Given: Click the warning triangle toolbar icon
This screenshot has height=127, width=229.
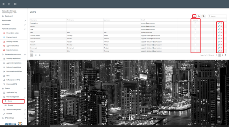Looking at the screenshot, I should 199,16.
